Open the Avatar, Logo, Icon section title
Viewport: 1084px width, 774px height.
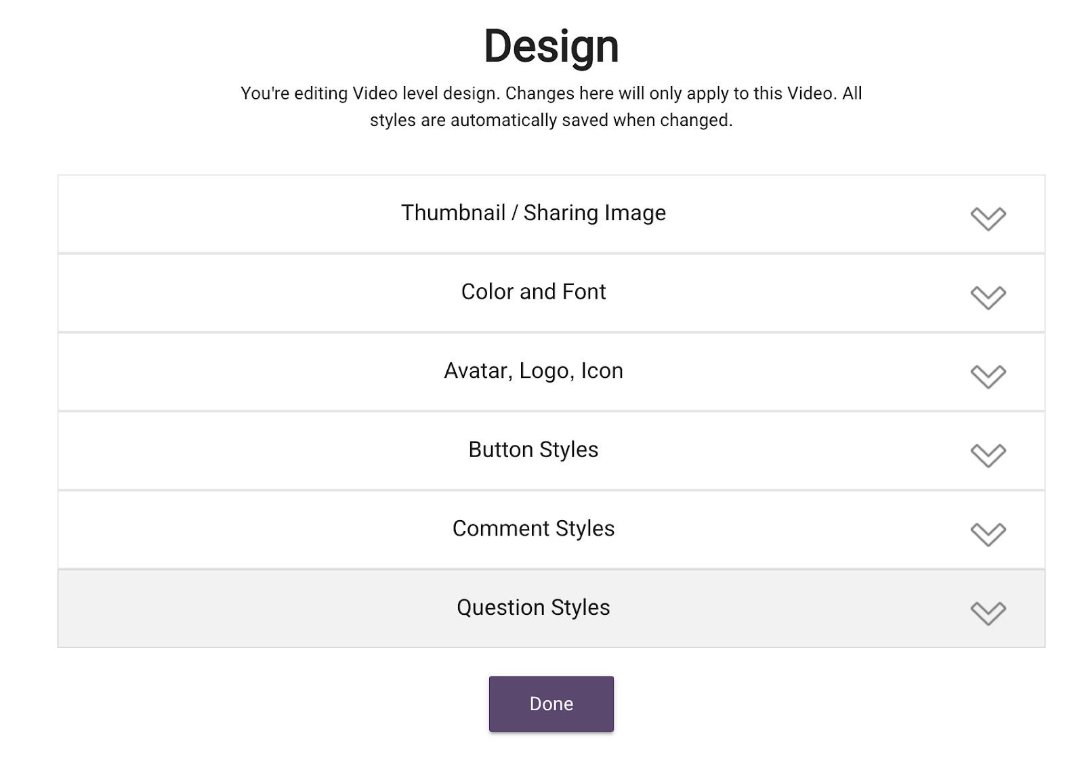coord(533,371)
